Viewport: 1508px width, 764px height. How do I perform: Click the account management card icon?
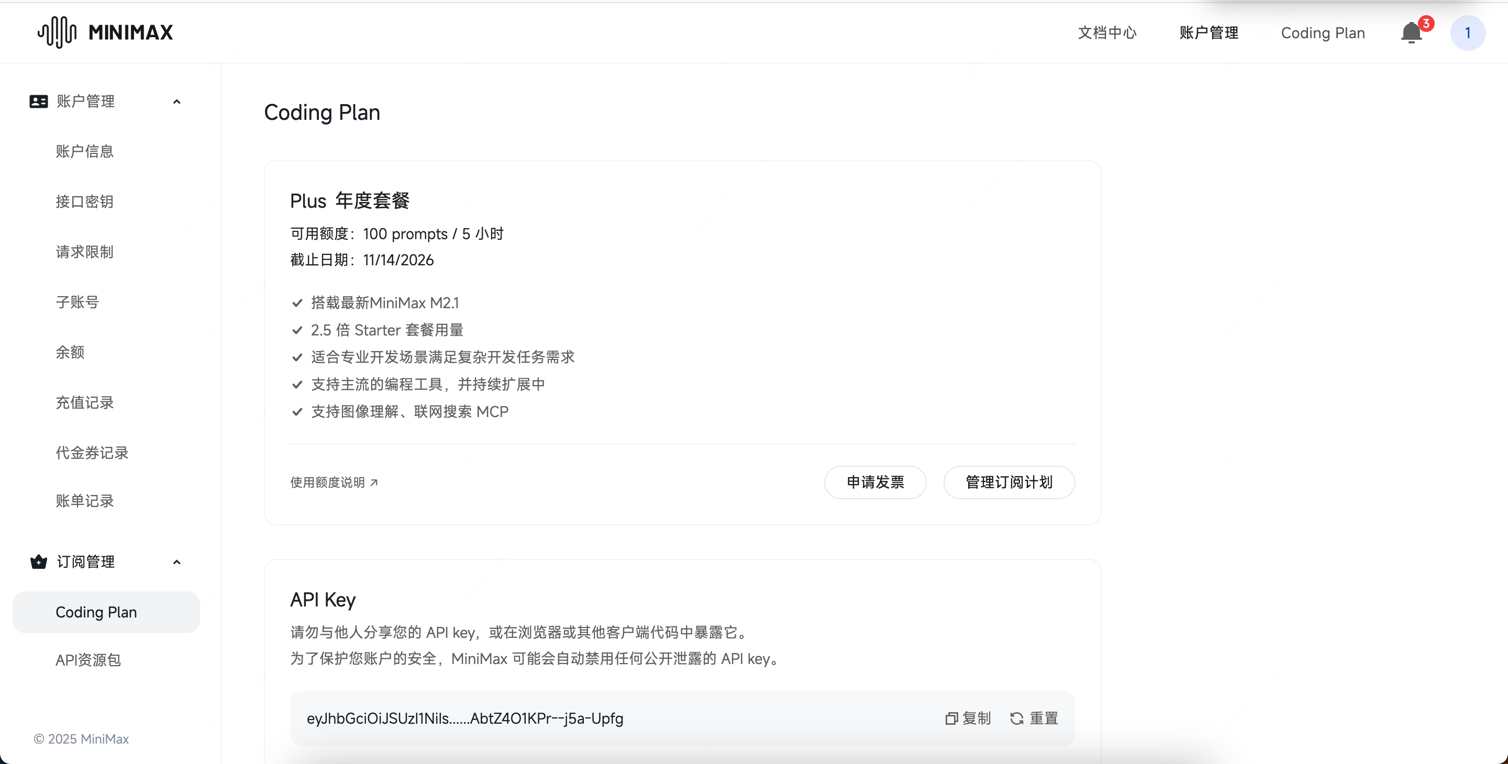pos(39,101)
